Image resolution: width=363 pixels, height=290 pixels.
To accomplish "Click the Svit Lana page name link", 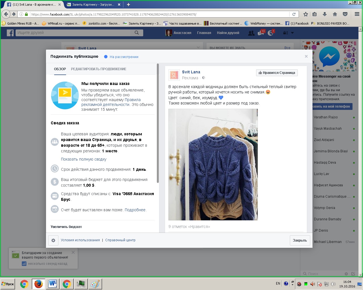I will (x=191, y=72).
